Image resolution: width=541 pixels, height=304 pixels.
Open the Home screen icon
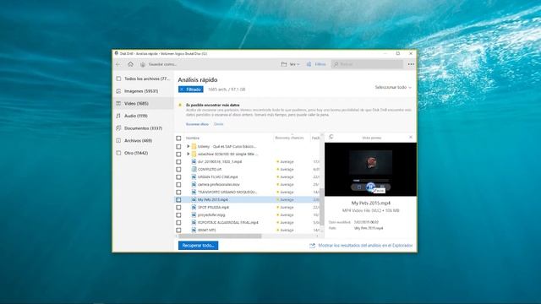[x=130, y=64]
